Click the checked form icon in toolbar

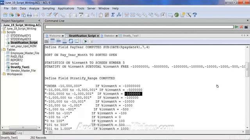tap(81, 15)
